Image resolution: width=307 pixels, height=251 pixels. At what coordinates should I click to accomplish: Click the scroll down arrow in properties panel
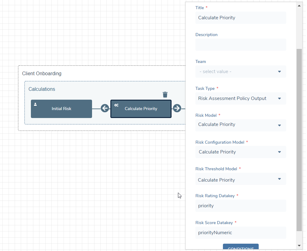click(299, 245)
